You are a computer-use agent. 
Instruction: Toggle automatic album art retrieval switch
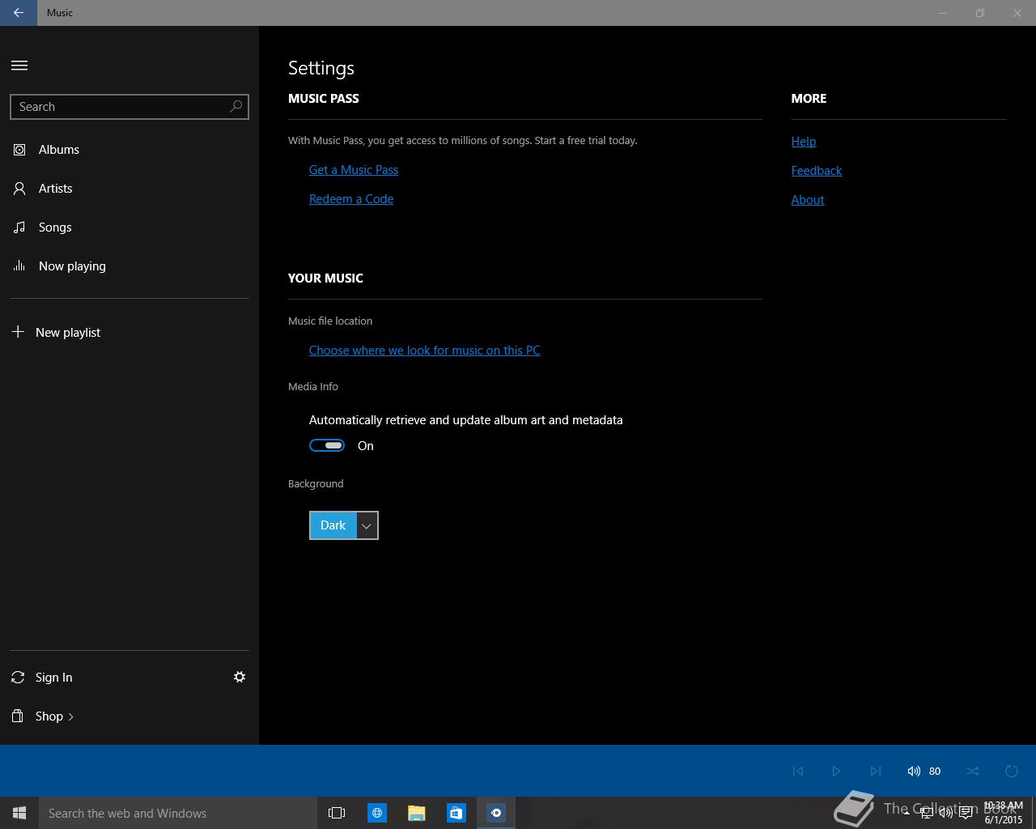(x=327, y=445)
